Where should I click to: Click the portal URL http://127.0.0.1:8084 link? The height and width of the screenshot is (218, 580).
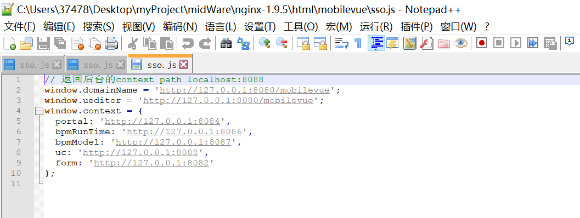(x=162, y=121)
